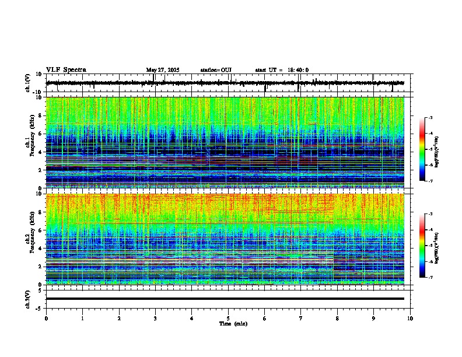Click the time axis end tick label "10"

click(x=410, y=318)
